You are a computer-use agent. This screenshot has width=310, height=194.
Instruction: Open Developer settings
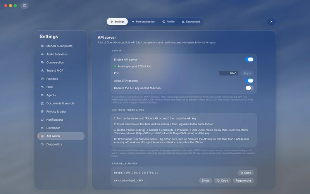tap(61, 128)
